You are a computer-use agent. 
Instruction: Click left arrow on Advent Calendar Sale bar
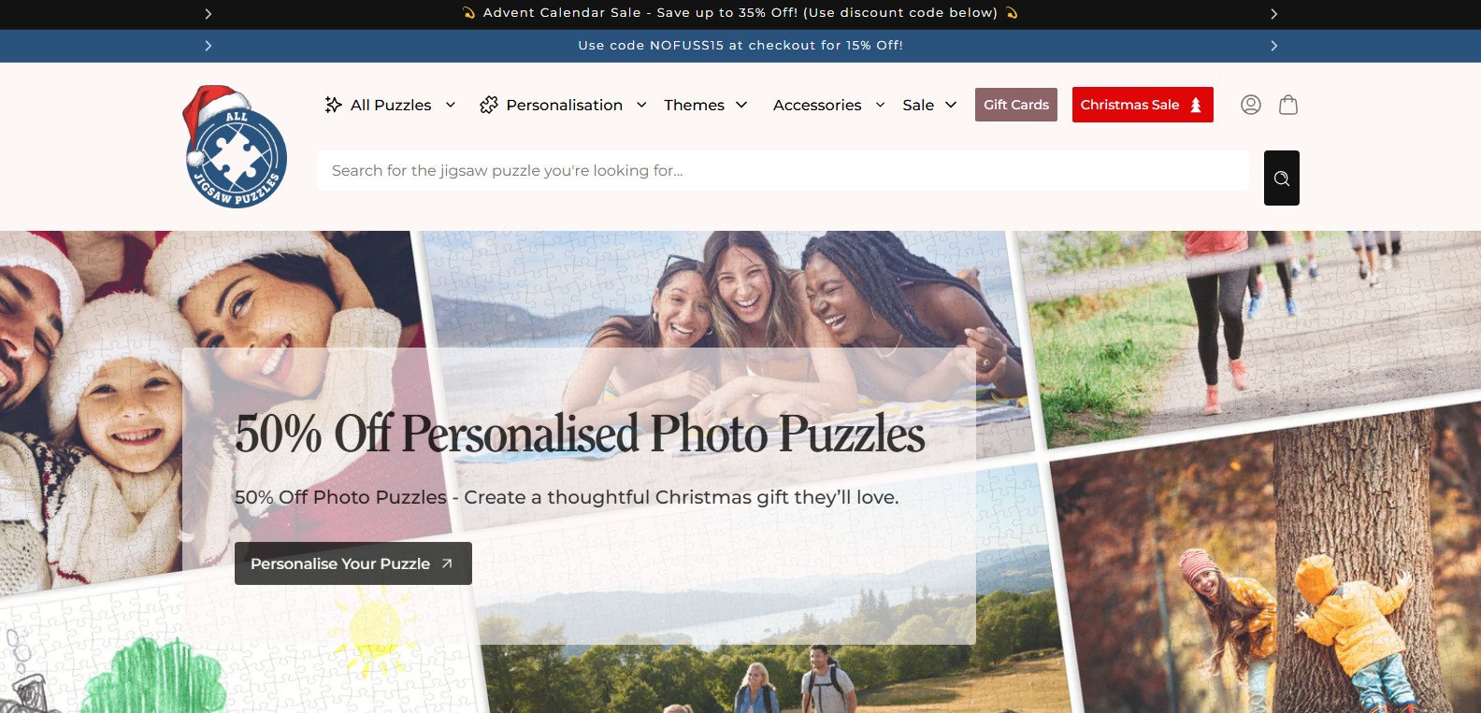pos(208,14)
